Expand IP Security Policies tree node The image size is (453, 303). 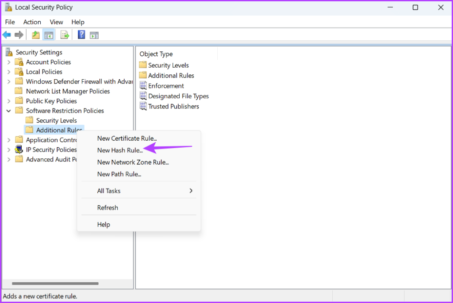[9, 150]
